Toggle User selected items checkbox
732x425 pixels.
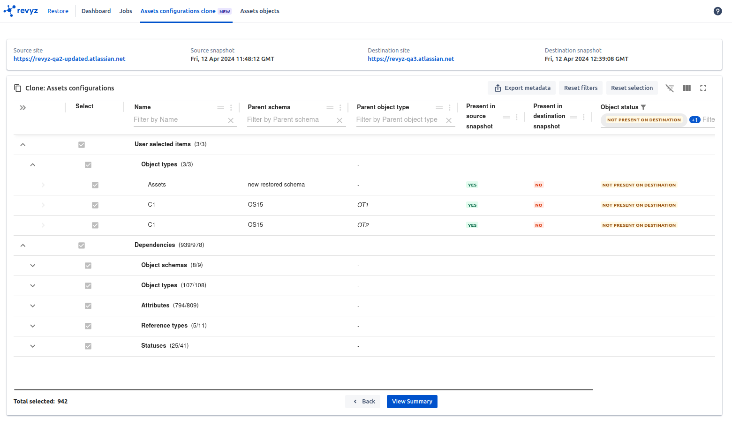click(x=82, y=145)
